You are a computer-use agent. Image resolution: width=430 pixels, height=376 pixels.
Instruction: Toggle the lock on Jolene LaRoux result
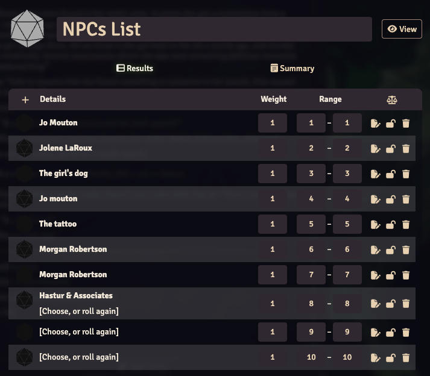391,149
